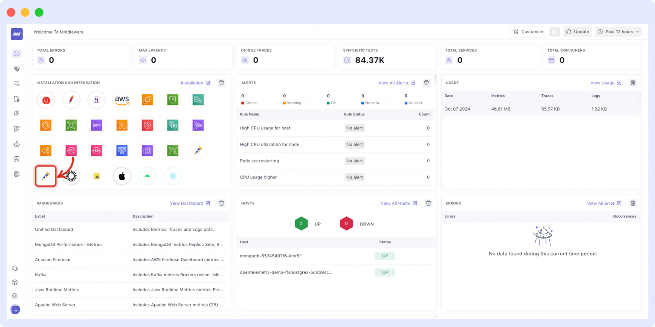This screenshot has height=327, width=655.
Task: Select the Apache integration icon
Action: pos(71,99)
